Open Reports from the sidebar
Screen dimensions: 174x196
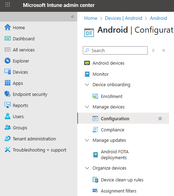[x=20, y=106]
